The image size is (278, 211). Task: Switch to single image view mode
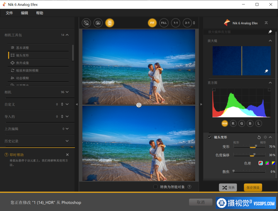(x=86, y=23)
